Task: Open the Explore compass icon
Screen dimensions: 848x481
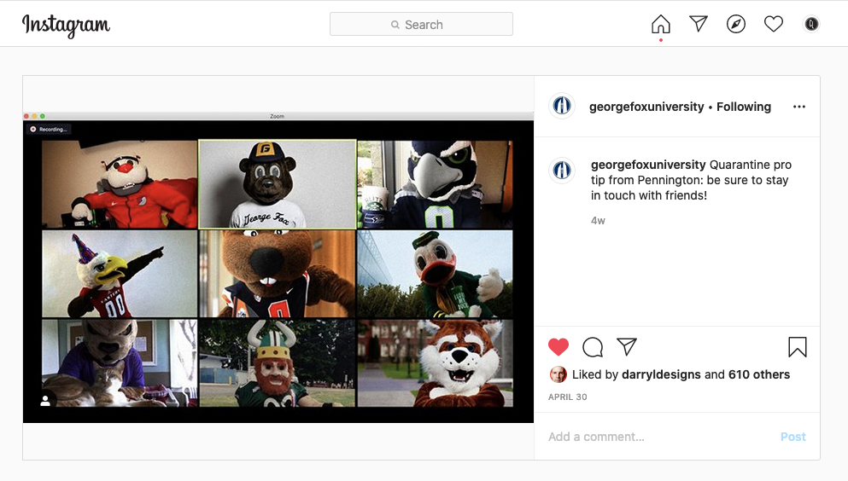Action: (735, 24)
